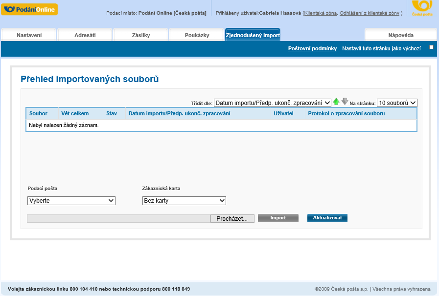This screenshot has height=296, width=439.
Task: Expand the Podací pošta dropdown
Action: click(x=71, y=201)
